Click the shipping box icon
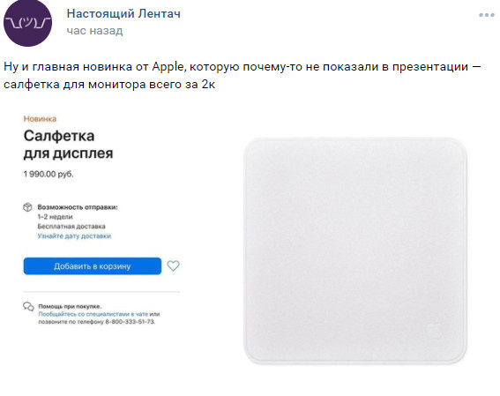Screen dimensions: 500x396 [27, 207]
